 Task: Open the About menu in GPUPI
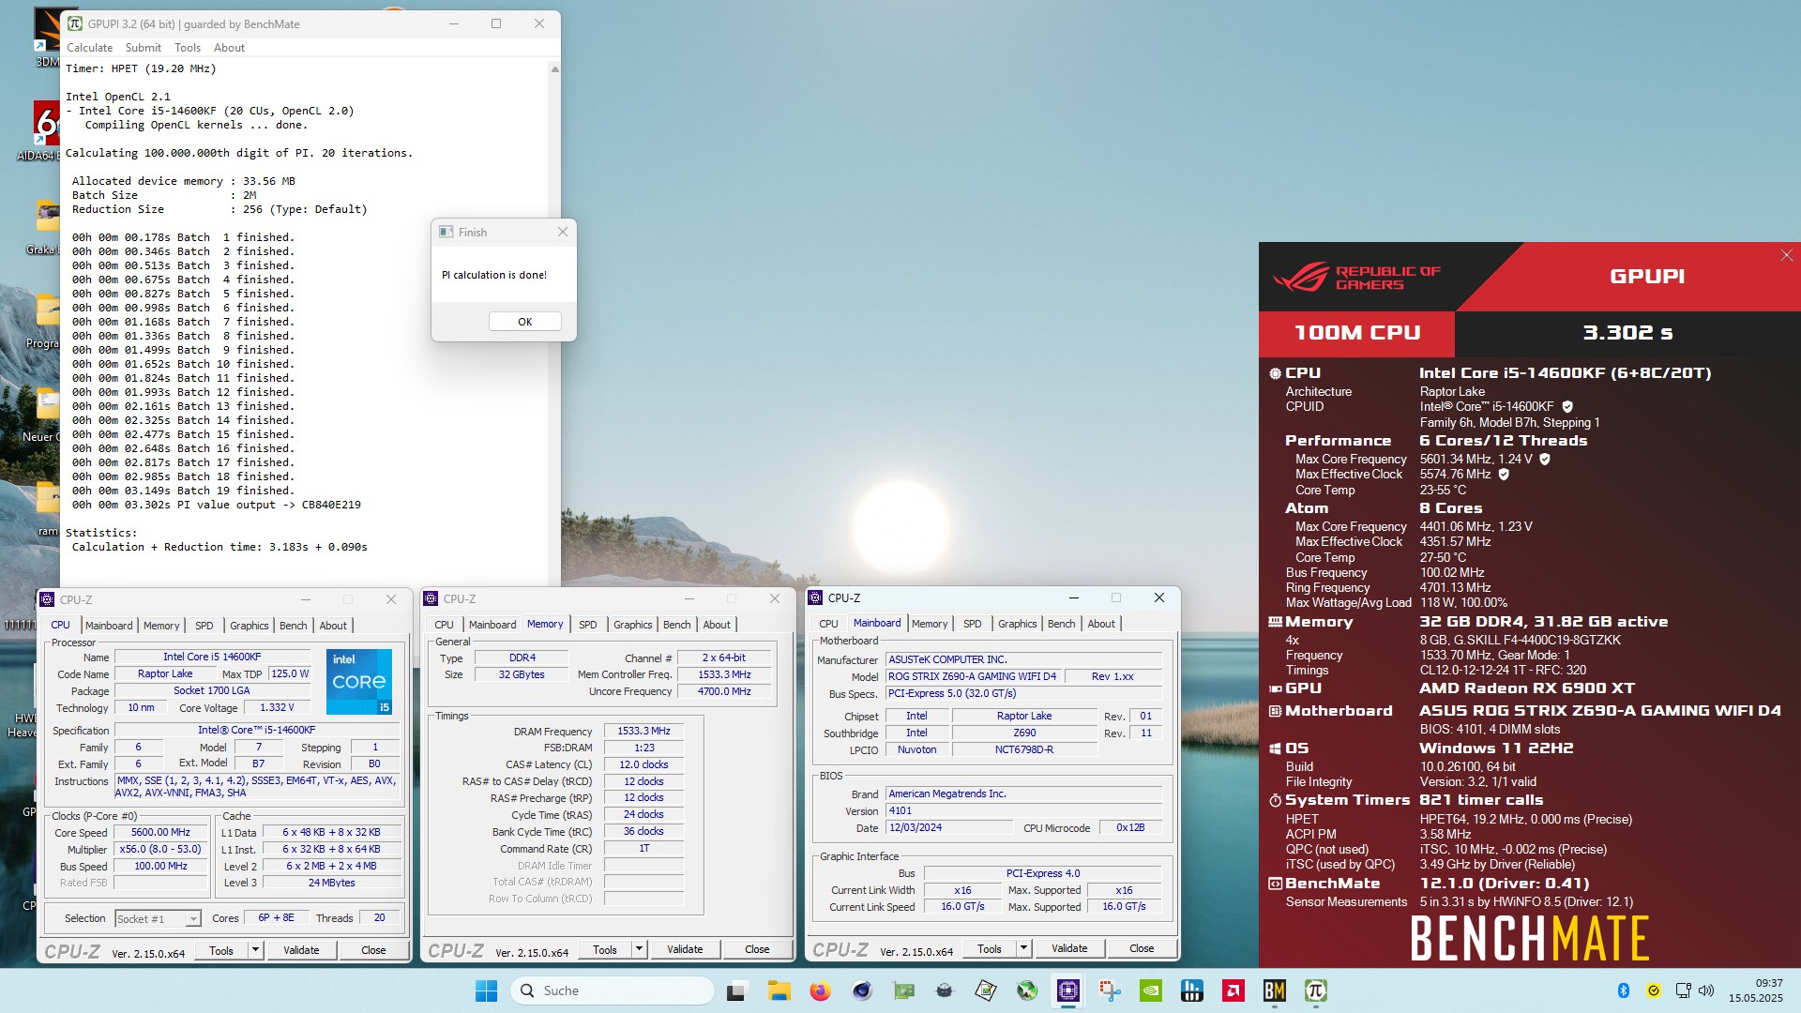point(229,48)
